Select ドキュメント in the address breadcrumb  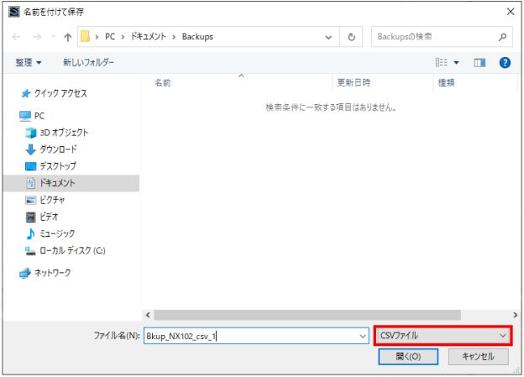[149, 36]
